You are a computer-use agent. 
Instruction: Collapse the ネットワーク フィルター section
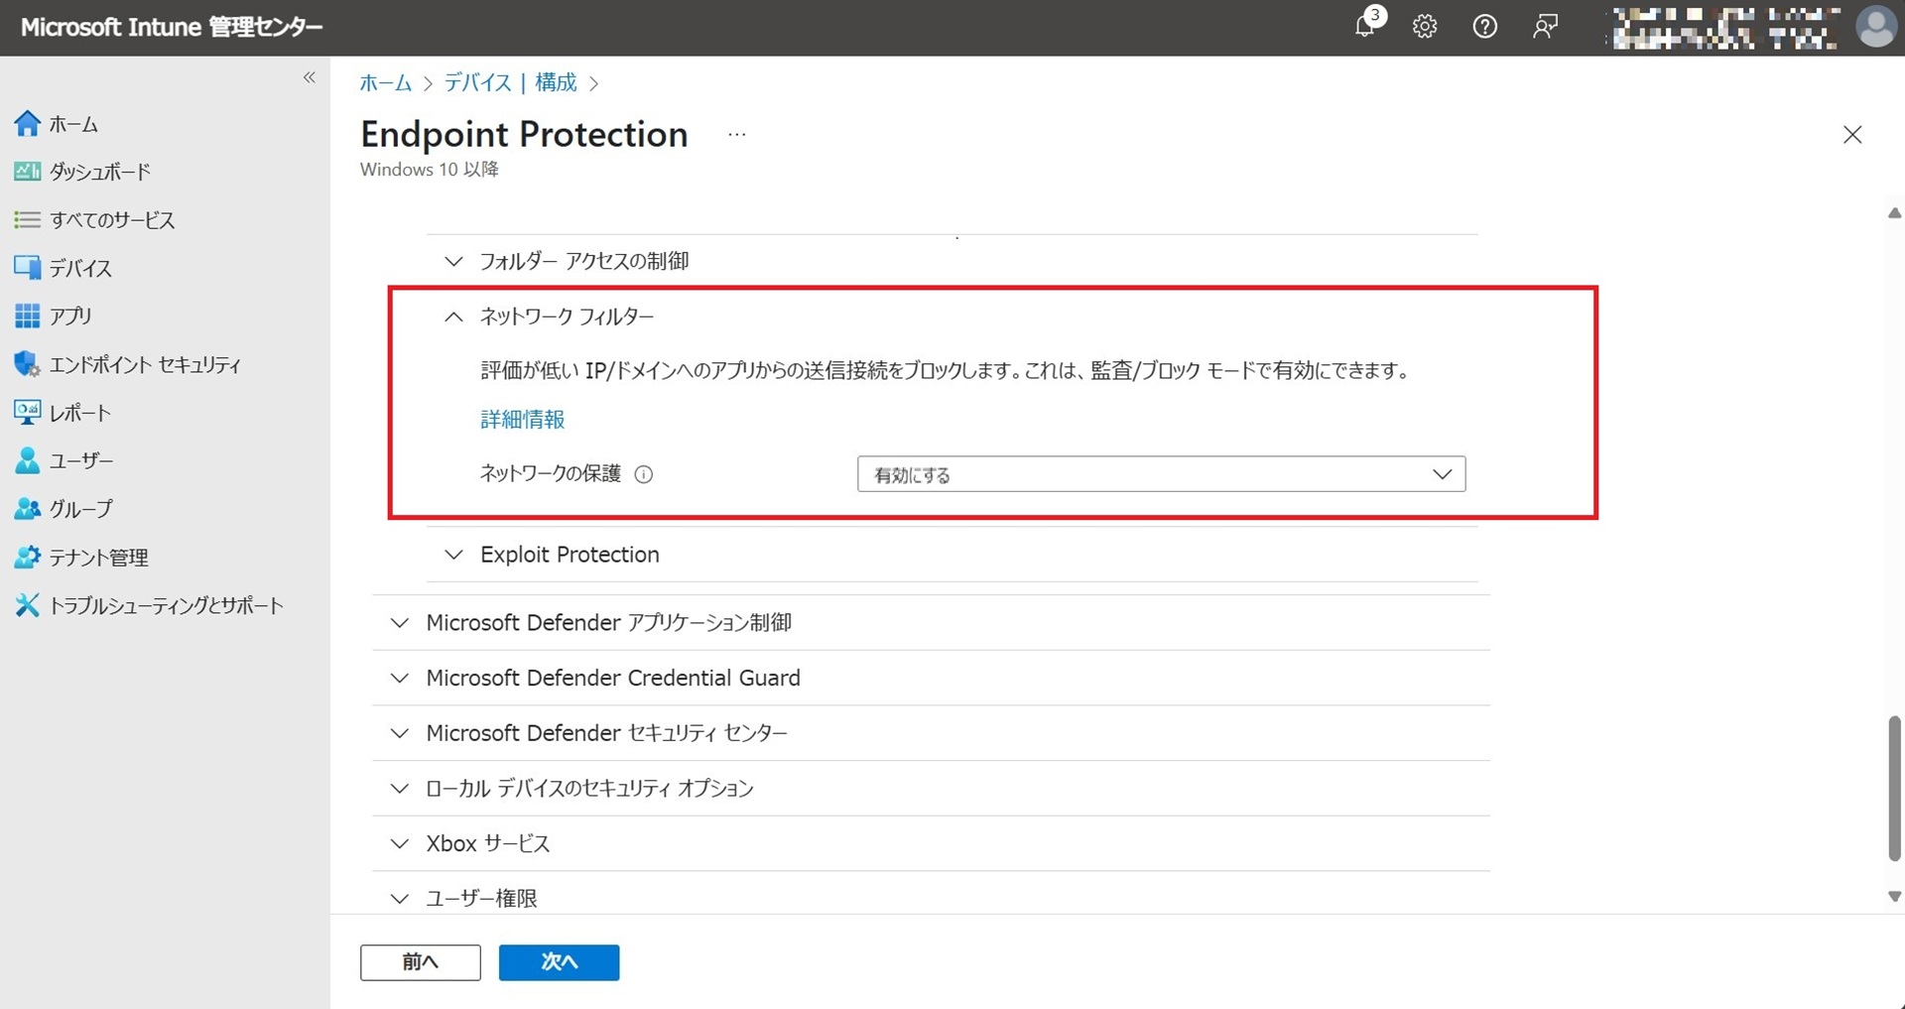pyautogui.click(x=453, y=316)
